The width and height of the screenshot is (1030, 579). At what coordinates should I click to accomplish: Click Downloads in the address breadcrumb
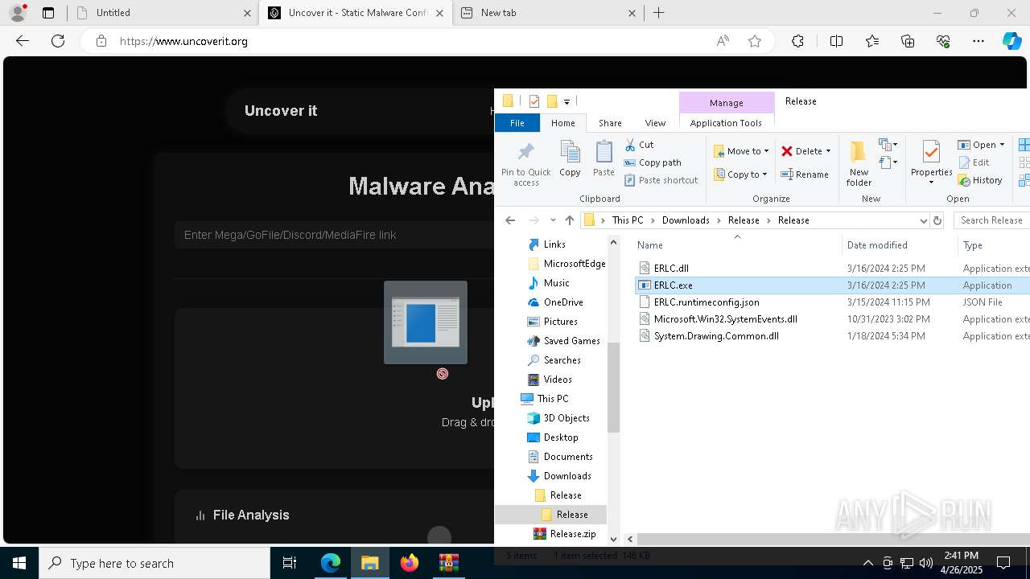coord(686,220)
